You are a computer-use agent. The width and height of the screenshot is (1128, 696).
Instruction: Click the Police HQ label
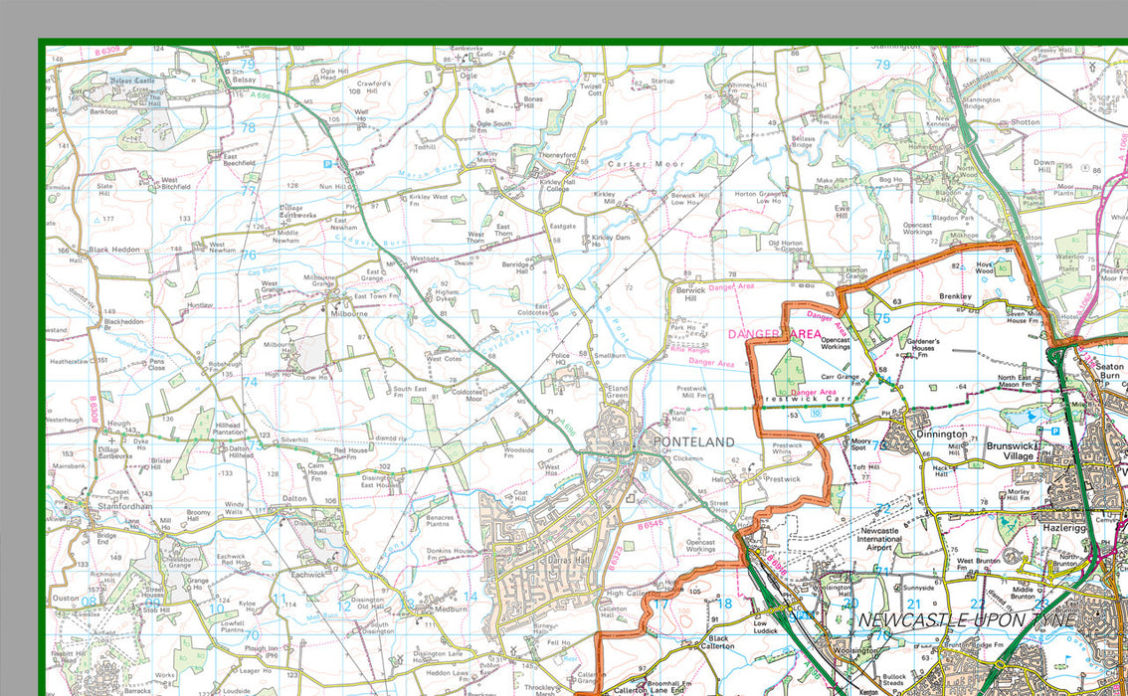click(x=560, y=360)
